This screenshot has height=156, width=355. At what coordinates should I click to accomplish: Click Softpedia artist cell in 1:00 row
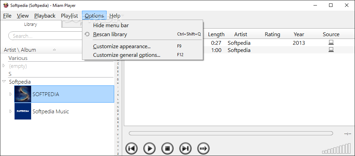239,50
